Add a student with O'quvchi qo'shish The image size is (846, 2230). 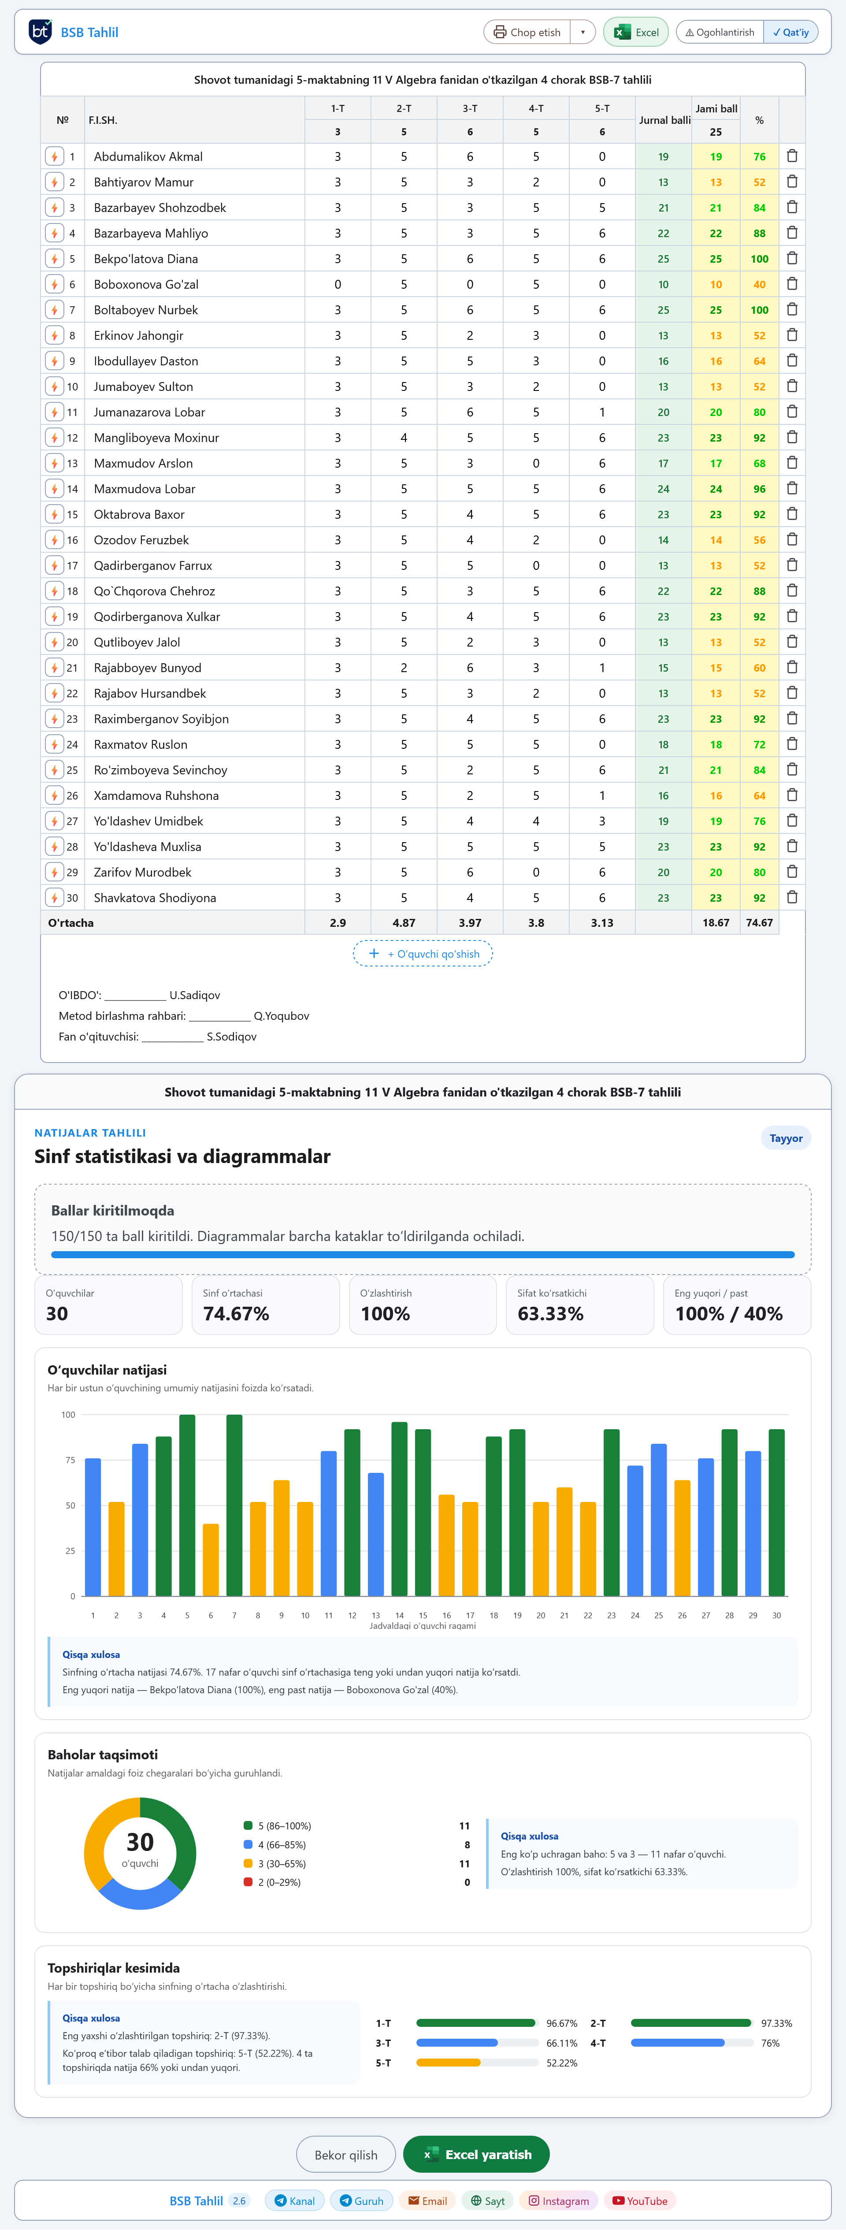pyautogui.click(x=423, y=954)
